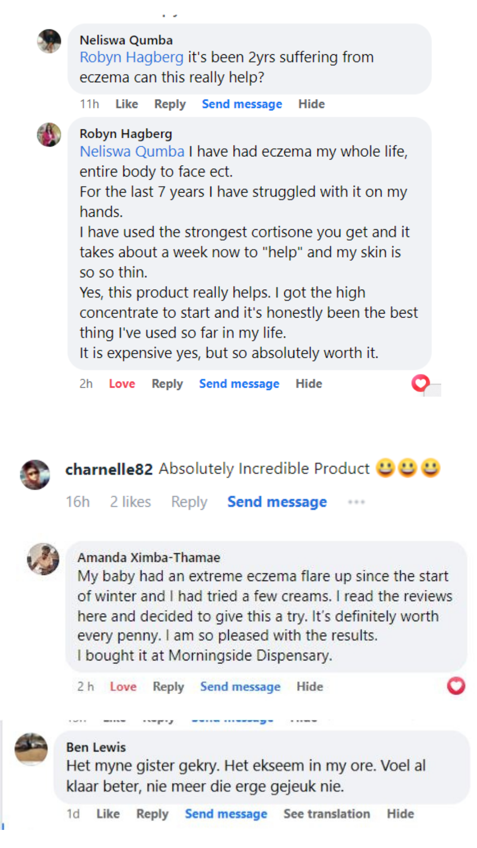
Task: Open the blue Neliswa Qumba mention link
Action: pyautogui.click(x=132, y=151)
